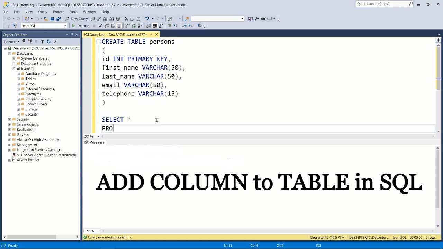
Task: Close the SQLQuery1.sql tab
Action: point(156,35)
